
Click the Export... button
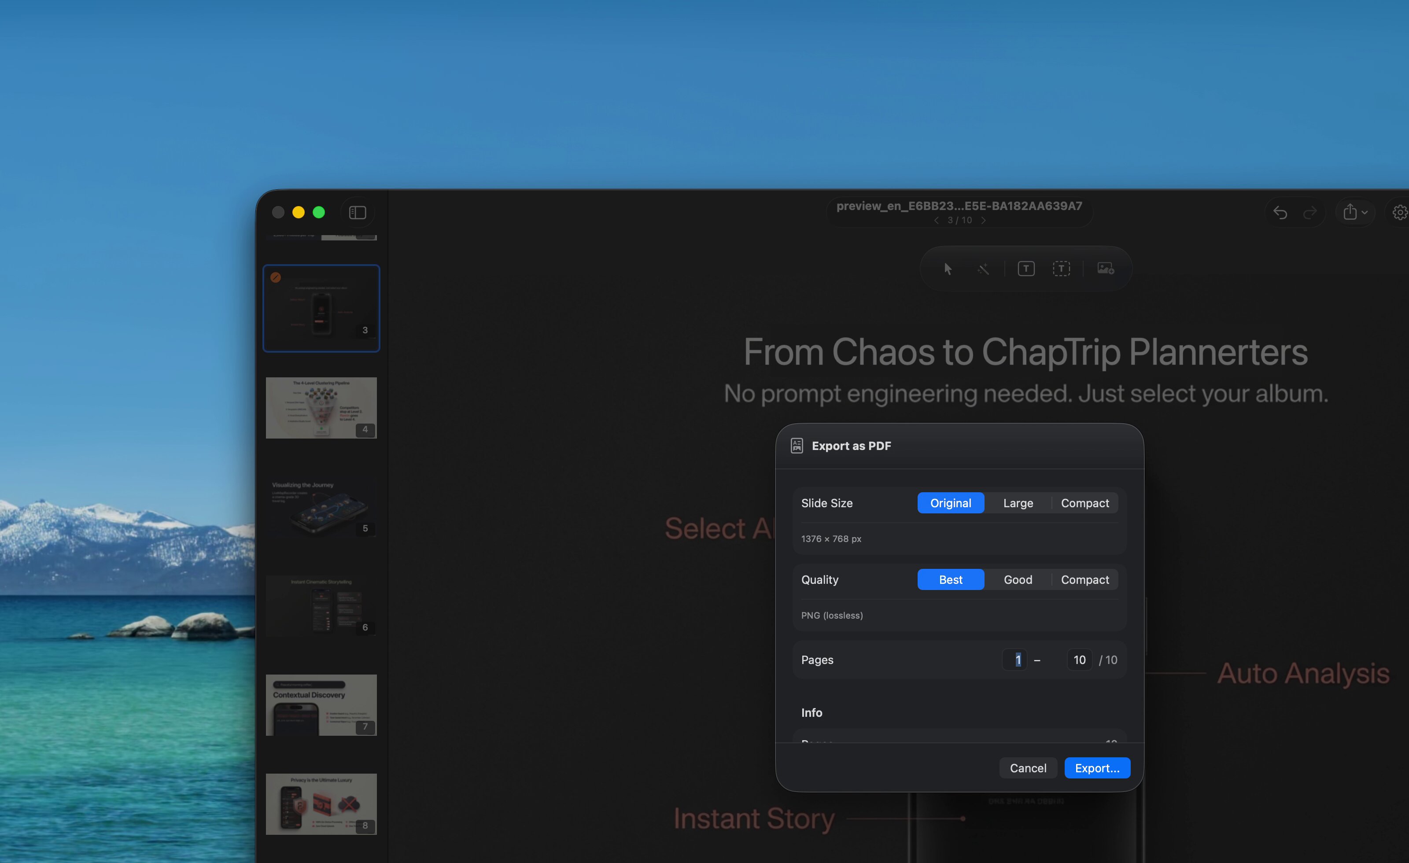(1097, 768)
